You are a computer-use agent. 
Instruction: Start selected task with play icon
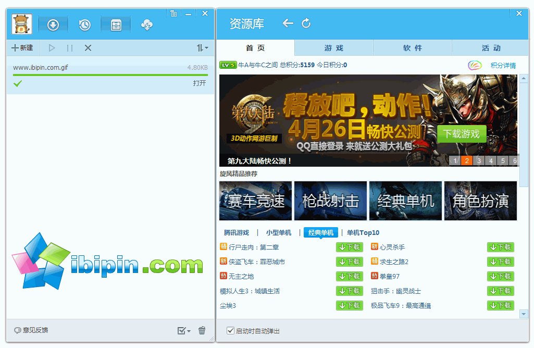52,48
